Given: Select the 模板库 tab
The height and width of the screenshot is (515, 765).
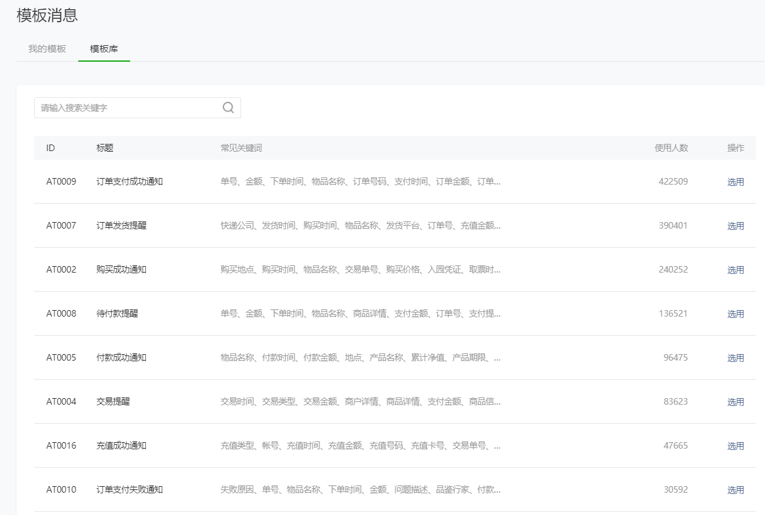Looking at the screenshot, I should point(104,49).
